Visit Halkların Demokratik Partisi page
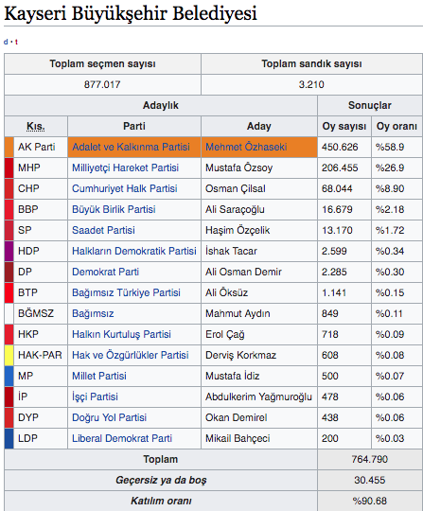The width and height of the screenshot is (423, 511). 134,251
